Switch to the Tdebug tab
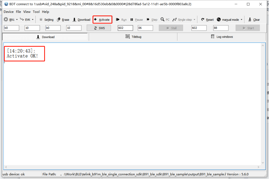The image size is (269, 179). click(133, 37)
